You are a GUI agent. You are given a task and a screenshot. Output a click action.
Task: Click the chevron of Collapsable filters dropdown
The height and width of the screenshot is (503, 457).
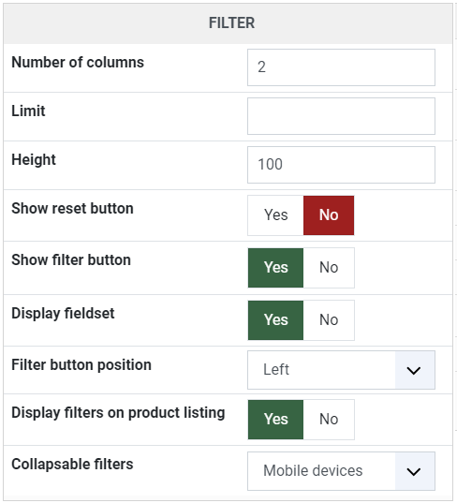[x=414, y=471]
